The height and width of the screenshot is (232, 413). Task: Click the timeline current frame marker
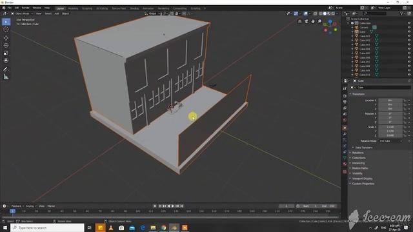pos(12,211)
